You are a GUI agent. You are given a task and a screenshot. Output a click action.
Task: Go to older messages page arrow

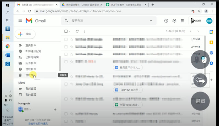click(198, 31)
